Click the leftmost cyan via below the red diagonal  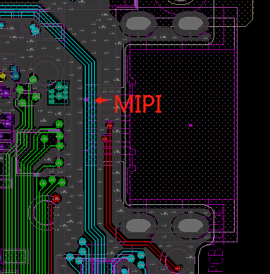tap(131, 259)
